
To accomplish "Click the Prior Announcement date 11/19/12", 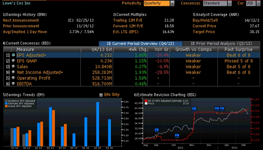I will coord(85,26).
